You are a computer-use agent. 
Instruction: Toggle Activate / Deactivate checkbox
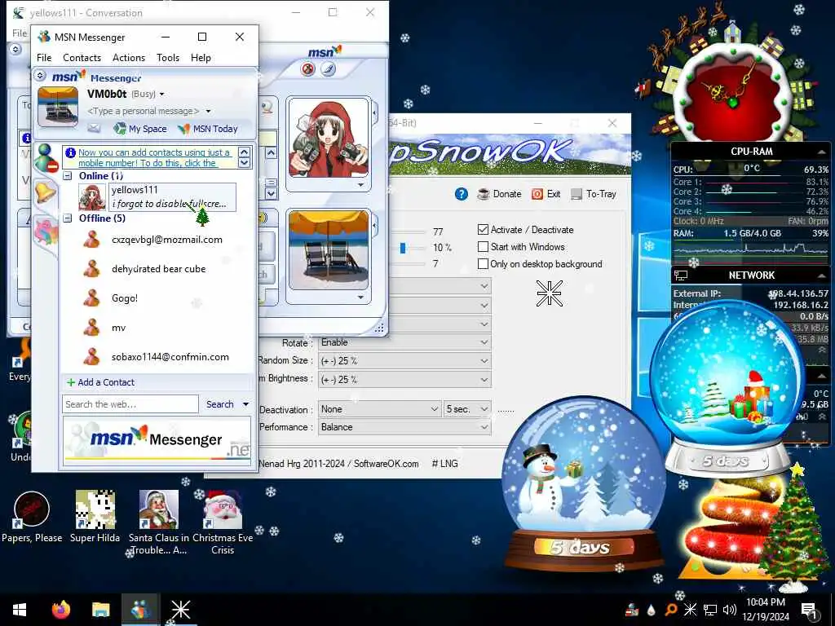coord(483,229)
